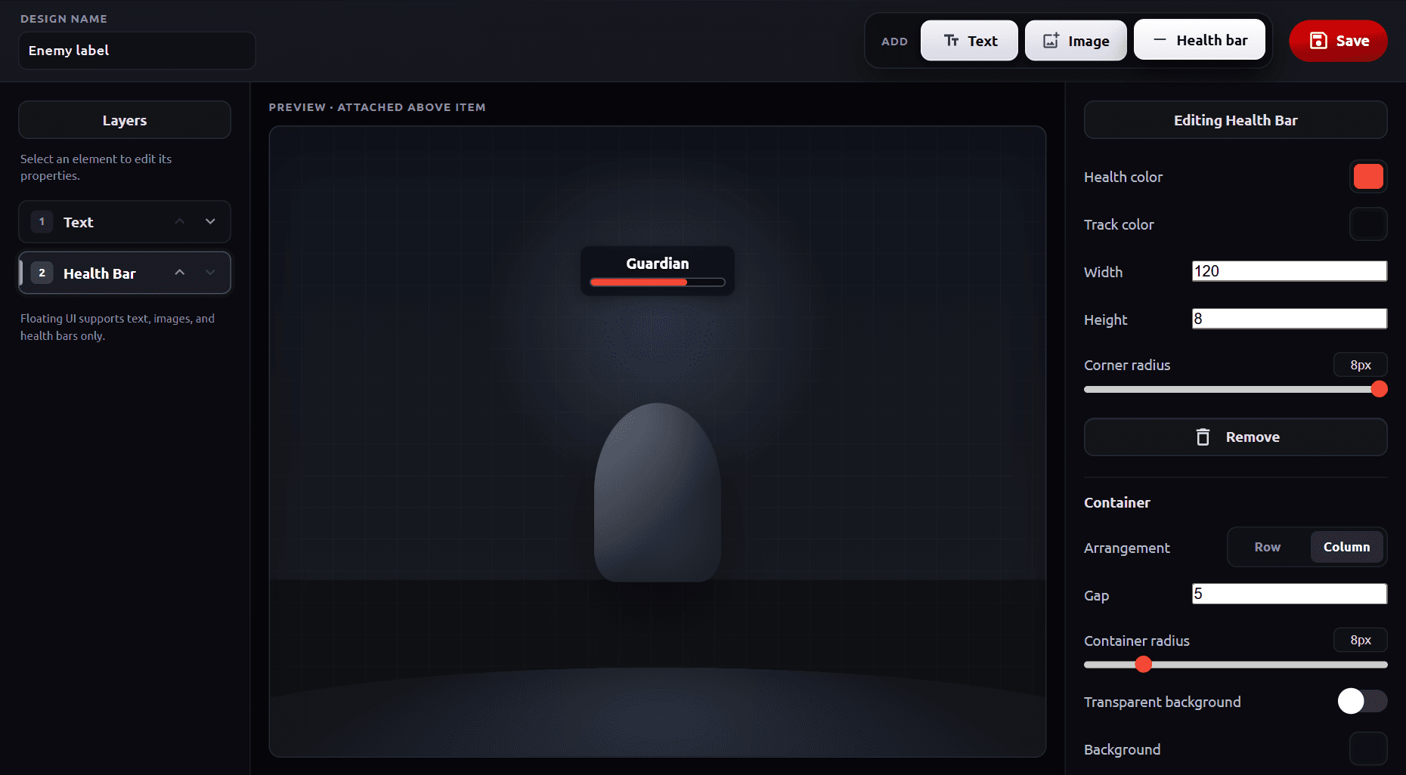Remove the health bar element
This screenshot has width=1406, height=775.
(x=1235, y=437)
